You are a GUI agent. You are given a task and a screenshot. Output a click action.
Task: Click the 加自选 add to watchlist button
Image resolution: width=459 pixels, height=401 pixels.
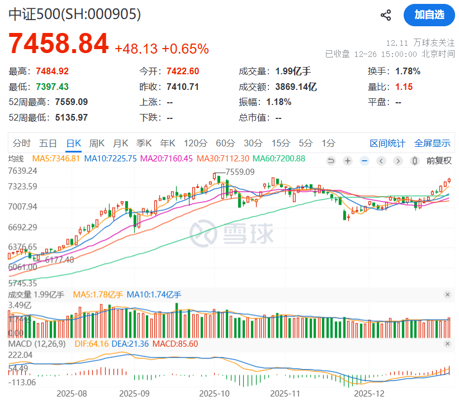point(429,15)
